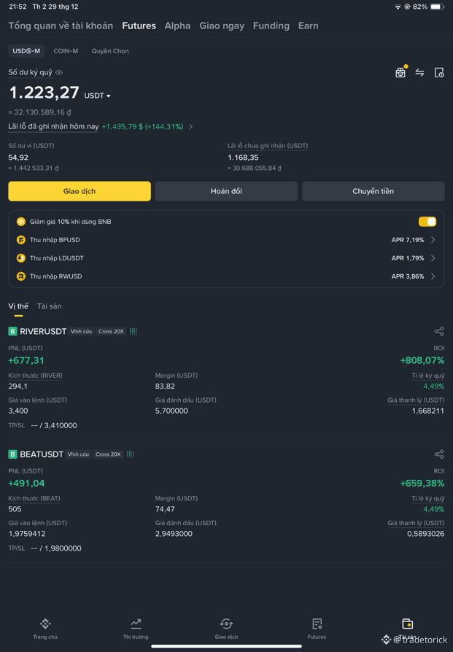The image size is (453, 652).
Task: Open Giao dịch in bottom navigation
Action: 226,629
